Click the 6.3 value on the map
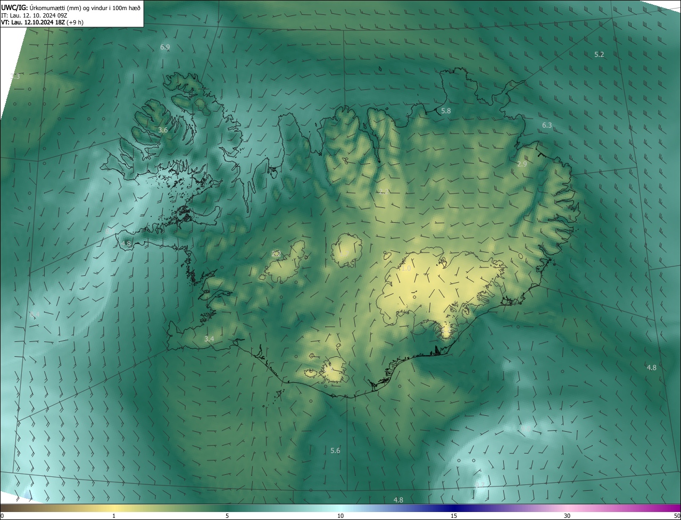Screen dimensions: 681x520 click(547, 125)
